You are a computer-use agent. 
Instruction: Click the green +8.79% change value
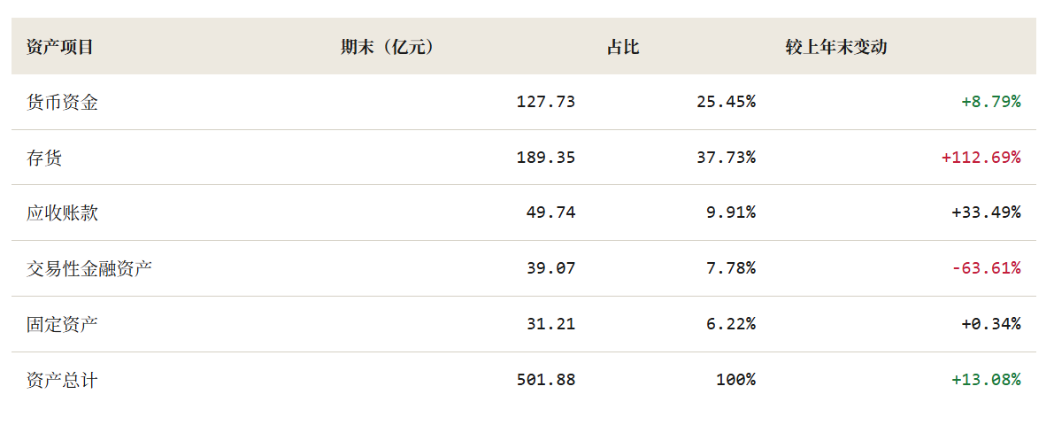pyautogui.click(x=991, y=102)
